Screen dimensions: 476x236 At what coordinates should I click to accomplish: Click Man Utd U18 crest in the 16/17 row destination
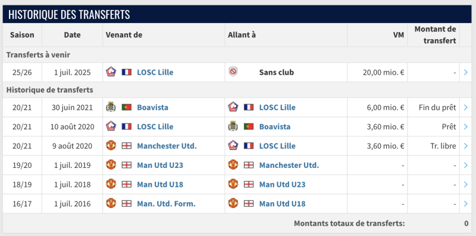tap(233, 203)
